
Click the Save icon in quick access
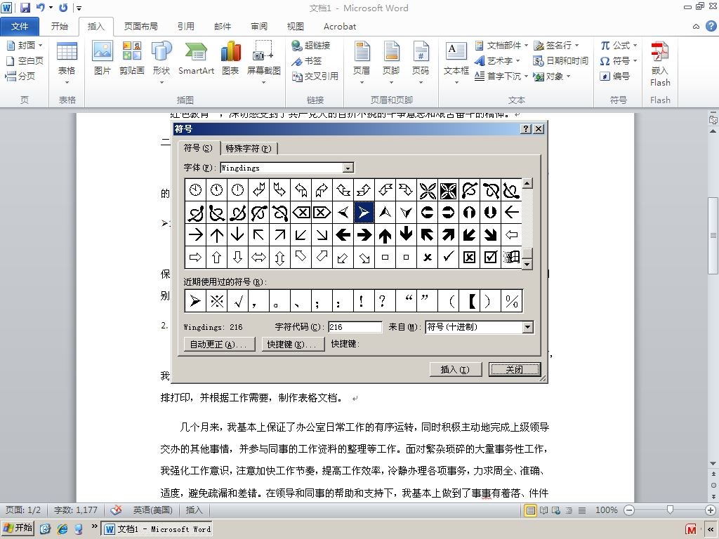pos(25,8)
